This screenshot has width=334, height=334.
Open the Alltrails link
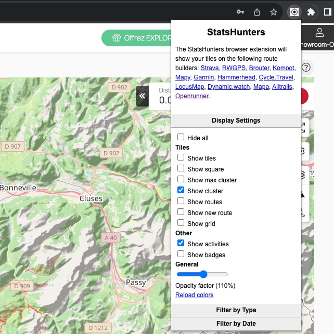click(x=282, y=87)
